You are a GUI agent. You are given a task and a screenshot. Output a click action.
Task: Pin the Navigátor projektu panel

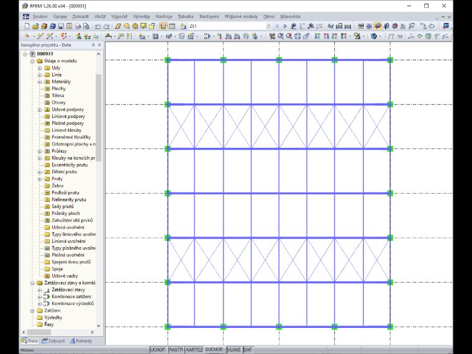tap(93, 45)
